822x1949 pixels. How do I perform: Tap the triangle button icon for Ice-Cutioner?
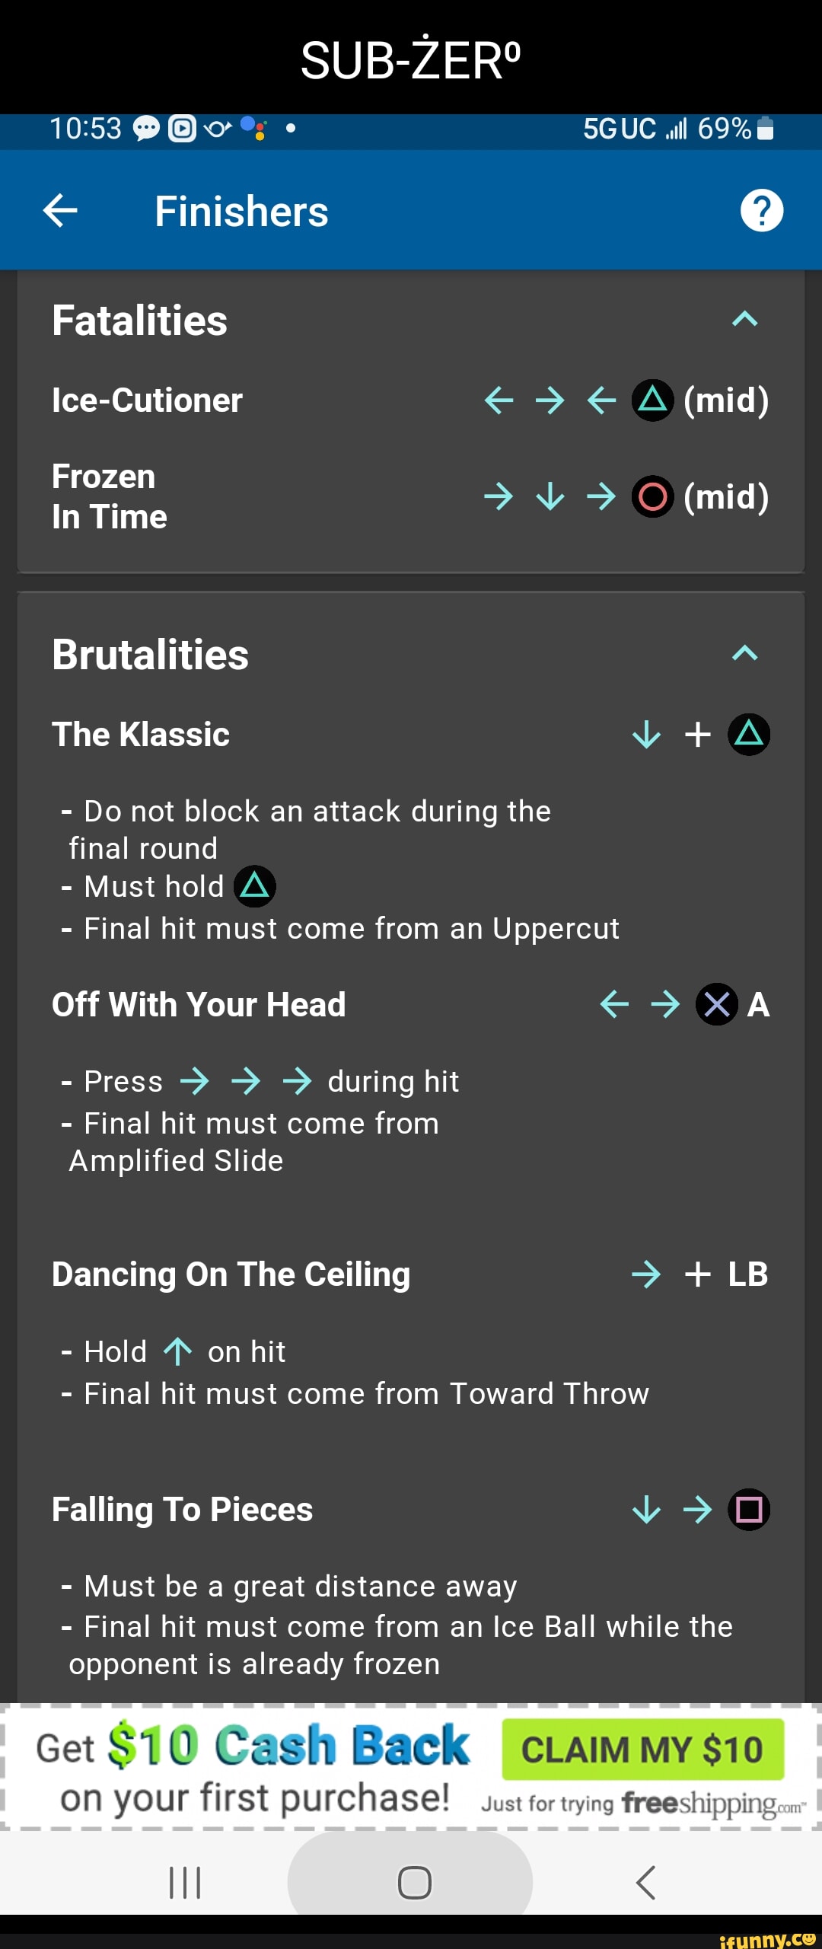[652, 400]
